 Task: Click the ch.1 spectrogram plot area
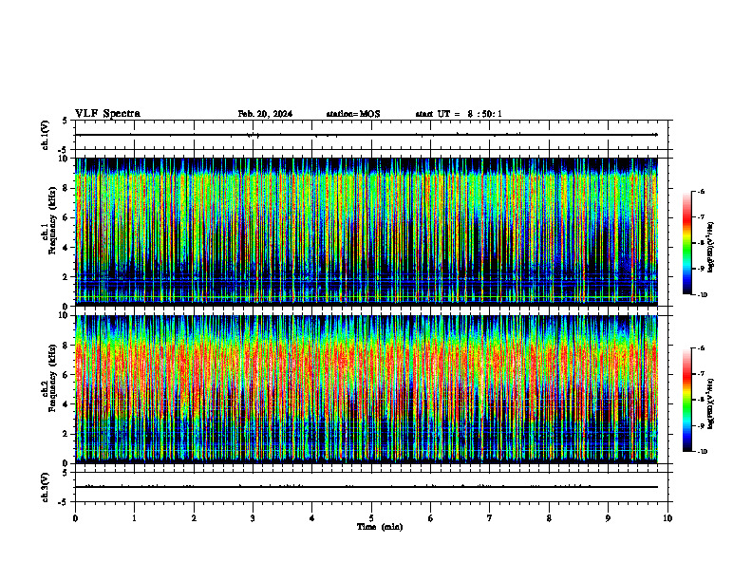pyautogui.click(x=367, y=232)
